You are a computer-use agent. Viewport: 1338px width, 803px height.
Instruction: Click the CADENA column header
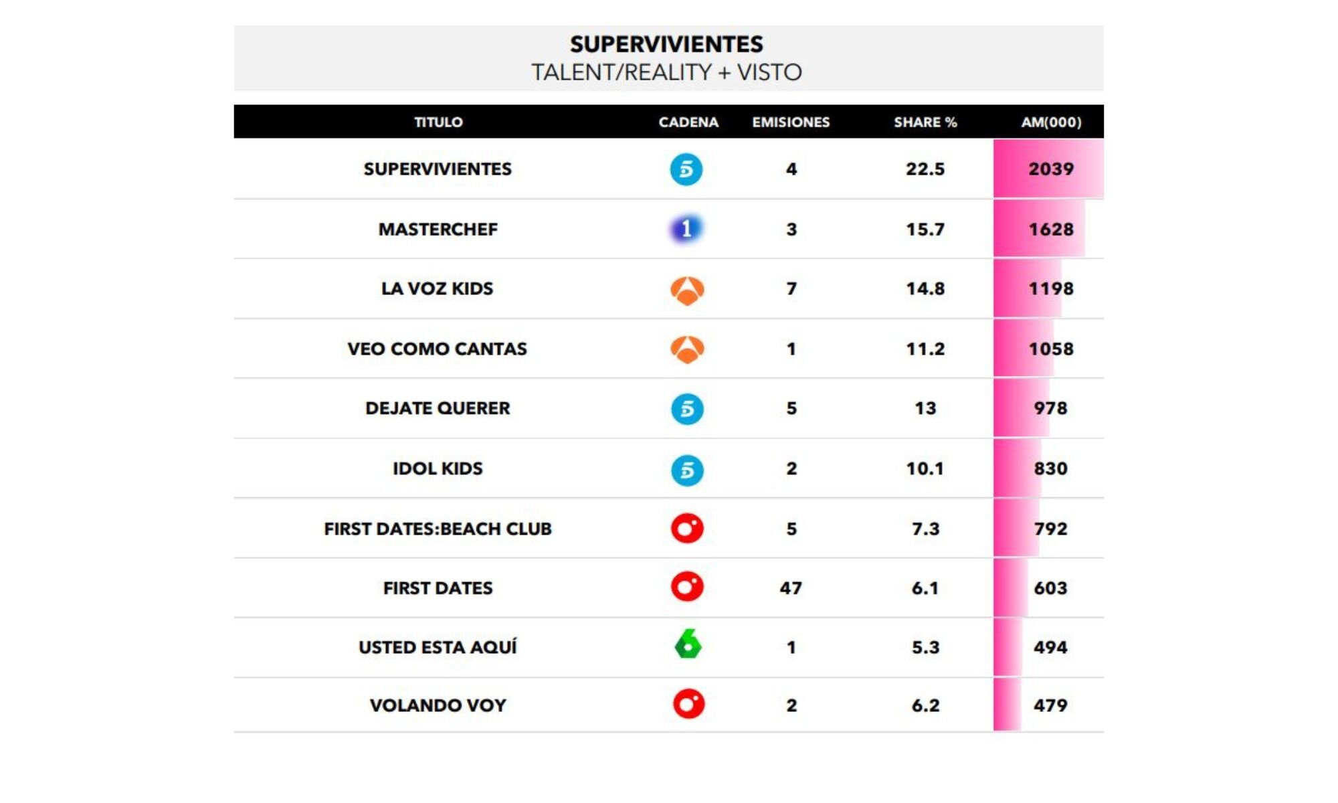pos(688,122)
